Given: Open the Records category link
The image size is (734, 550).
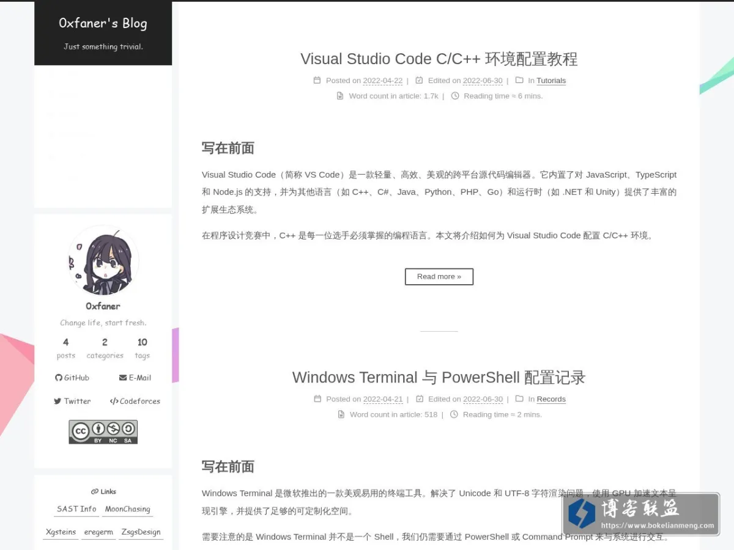Looking at the screenshot, I should 551,398.
